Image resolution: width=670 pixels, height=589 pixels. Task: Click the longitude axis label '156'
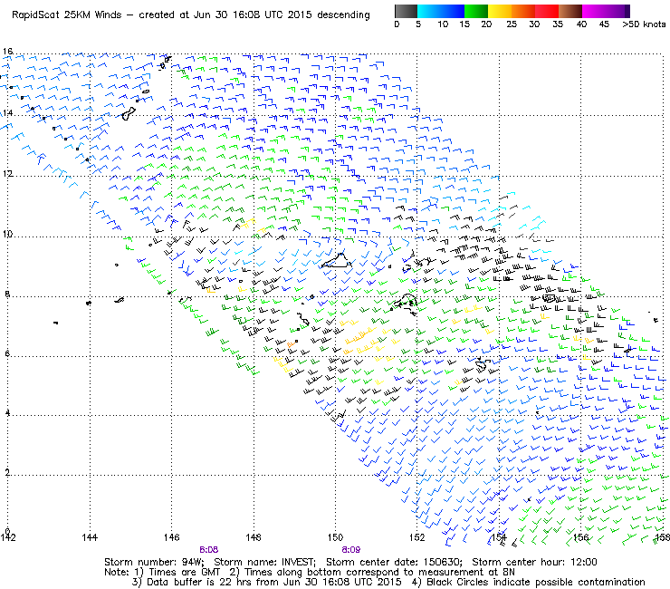(580, 537)
